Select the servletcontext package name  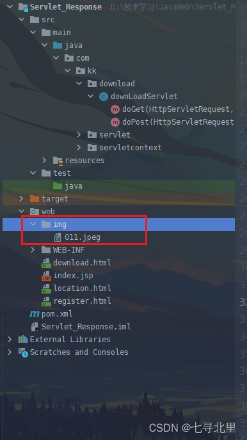[x=131, y=147]
